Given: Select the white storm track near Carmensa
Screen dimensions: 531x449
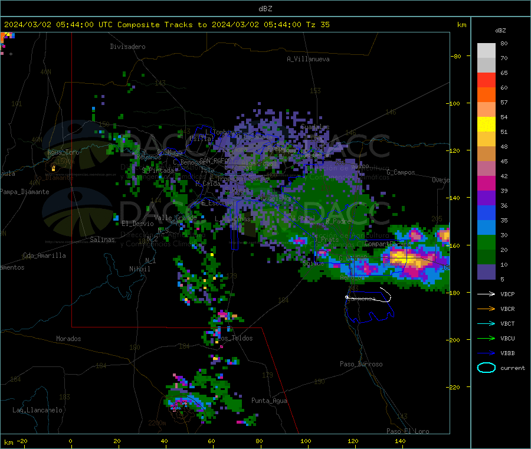Looking at the screenshot, I should 368,295.
